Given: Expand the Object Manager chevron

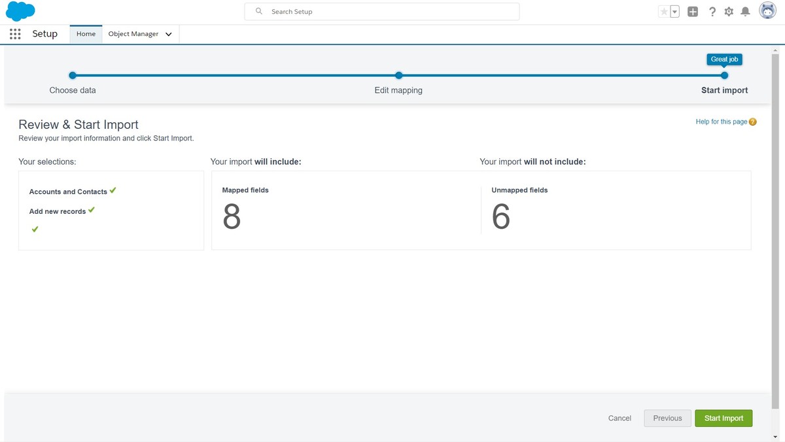Looking at the screenshot, I should [168, 33].
